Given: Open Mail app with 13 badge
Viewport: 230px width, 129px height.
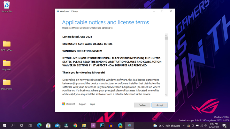Looking at the screenshot, I should pos(58,125).
